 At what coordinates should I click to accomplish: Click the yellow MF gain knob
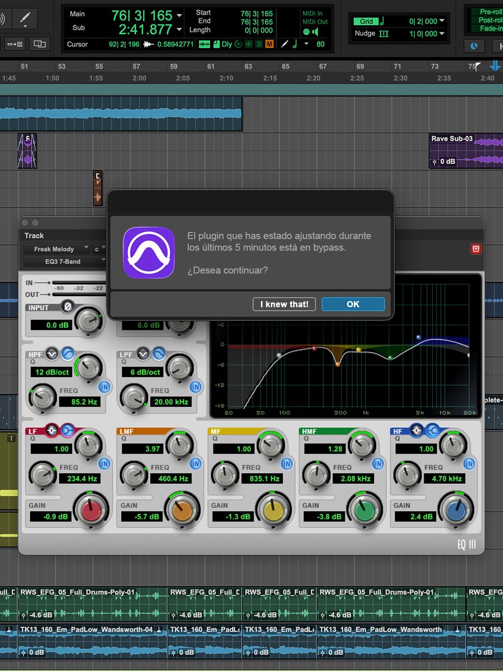click(273, 511)
